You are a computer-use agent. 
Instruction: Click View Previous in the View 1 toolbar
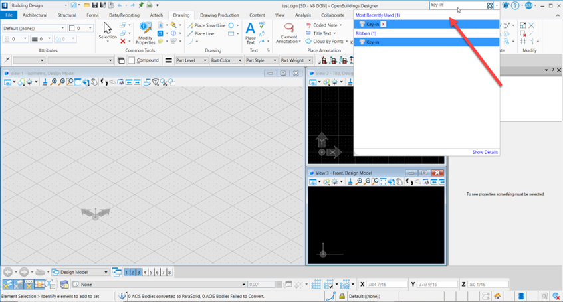click(x=129, y=82)
